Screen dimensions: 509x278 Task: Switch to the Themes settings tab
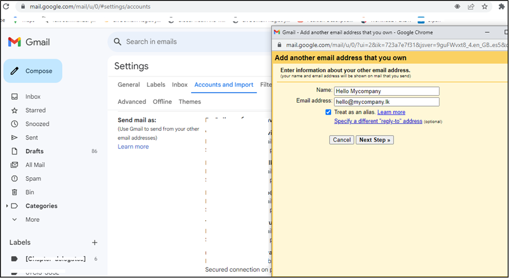pyautogui.click(x=189, y=102)
